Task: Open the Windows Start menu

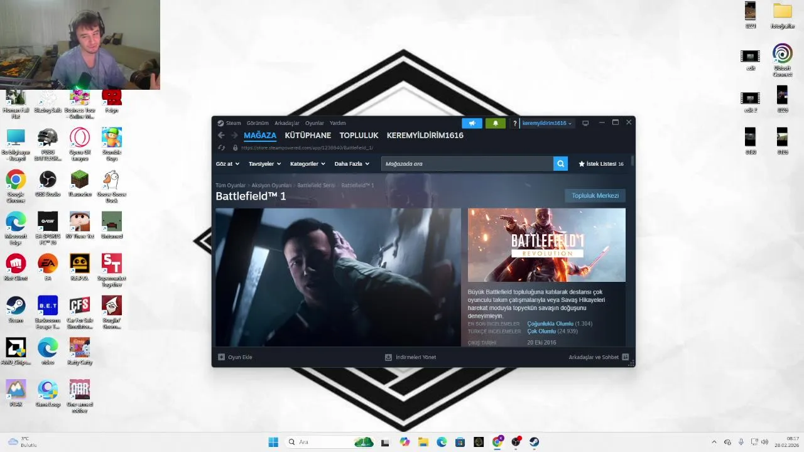Action: (x=273, y=442)
